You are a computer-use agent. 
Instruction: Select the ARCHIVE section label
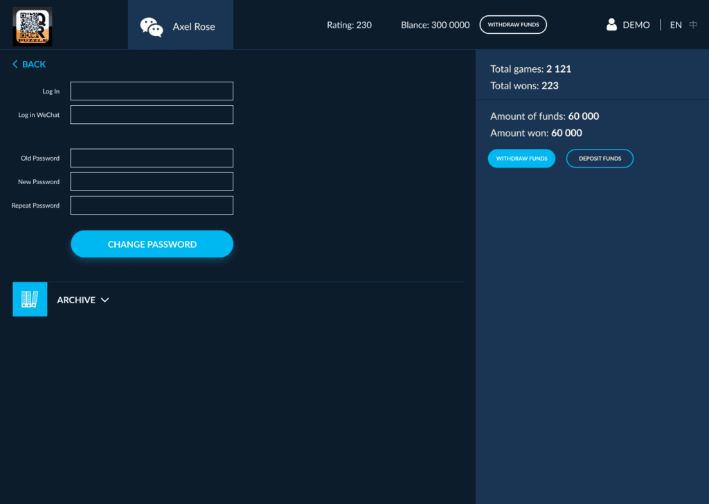click(x=76, y=300)
